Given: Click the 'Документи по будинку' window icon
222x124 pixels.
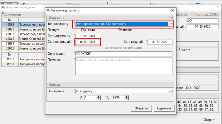Looking at the screenshot, I should coord(3,7).
